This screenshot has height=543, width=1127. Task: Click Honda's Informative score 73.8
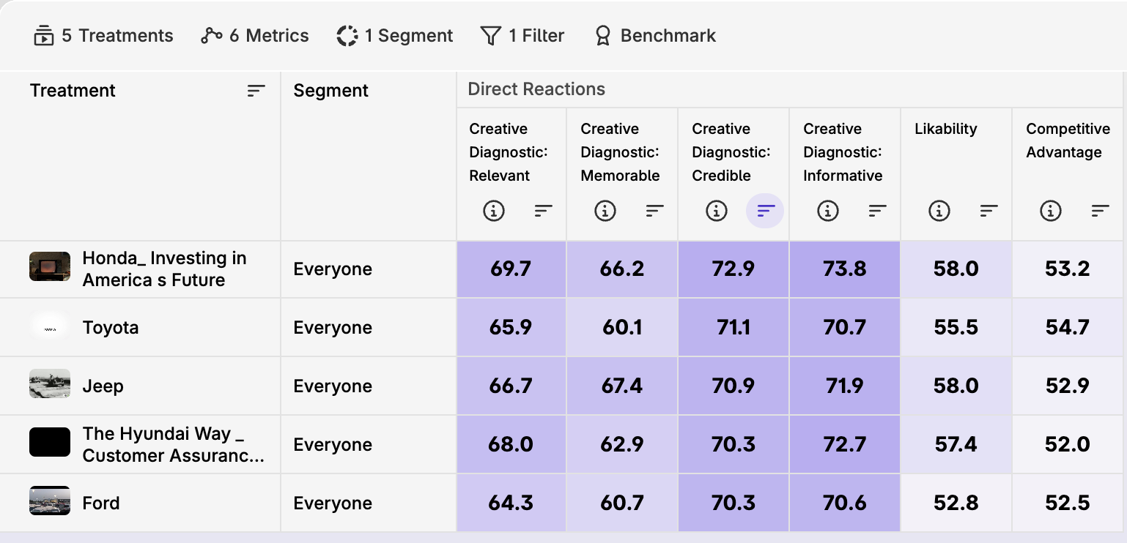click(x=845, y=269)
